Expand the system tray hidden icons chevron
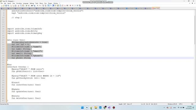Screen dimensions: 196x110 (x=164, y=108)
